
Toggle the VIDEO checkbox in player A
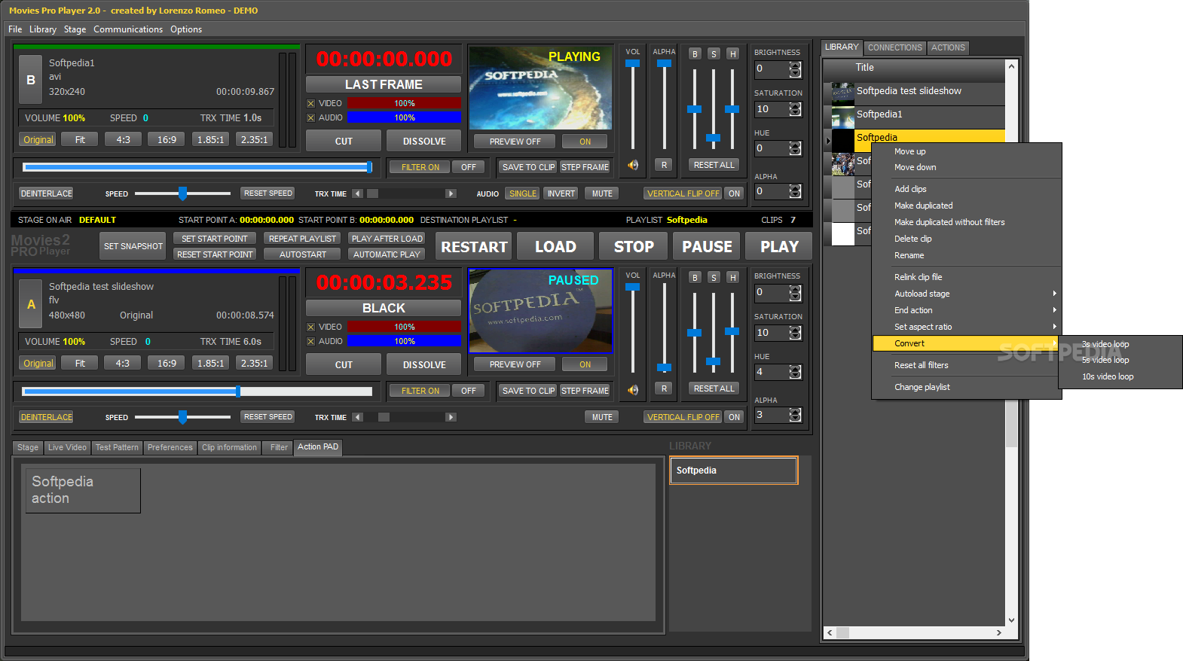pyautogui.click(x=310, y=327)
